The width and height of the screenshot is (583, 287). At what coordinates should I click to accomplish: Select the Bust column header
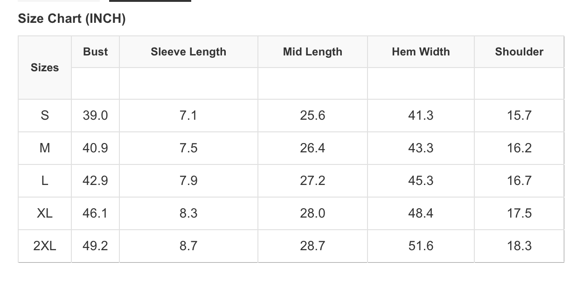pos(95,52)
